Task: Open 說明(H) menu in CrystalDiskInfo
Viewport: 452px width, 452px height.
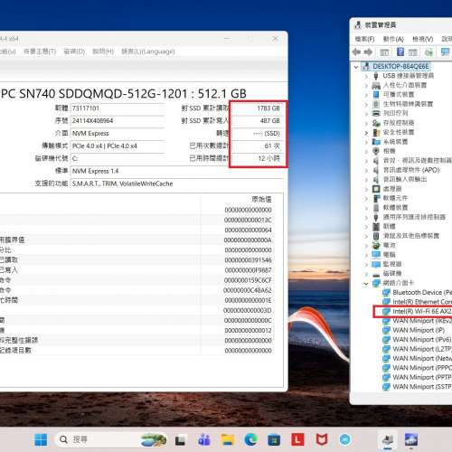Action: tap(103, 52)
